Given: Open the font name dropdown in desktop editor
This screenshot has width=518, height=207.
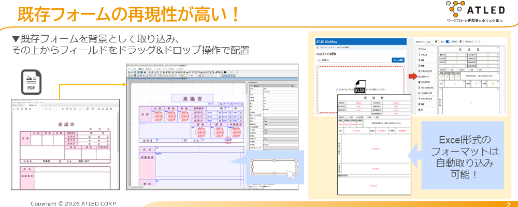Looking at the screenshot, I should (x=154, y=76).
